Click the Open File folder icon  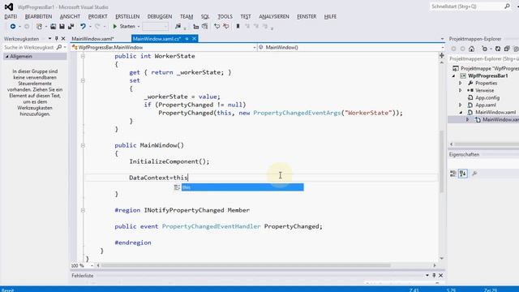(x=53, y=26)
